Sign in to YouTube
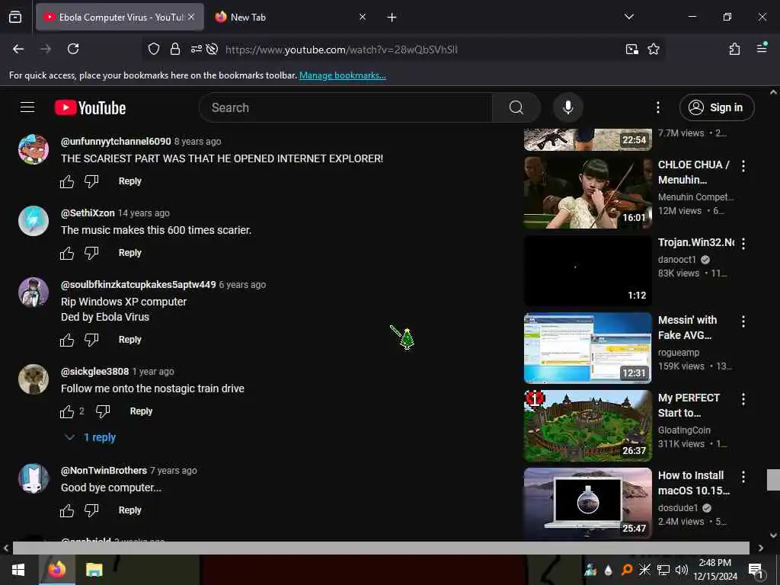 (x=716, y=107)
